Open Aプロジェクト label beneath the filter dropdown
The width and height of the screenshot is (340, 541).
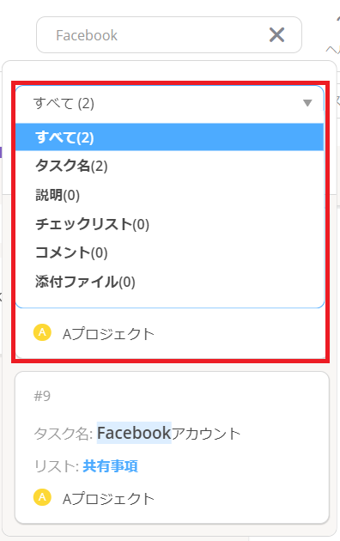point(108,334)
